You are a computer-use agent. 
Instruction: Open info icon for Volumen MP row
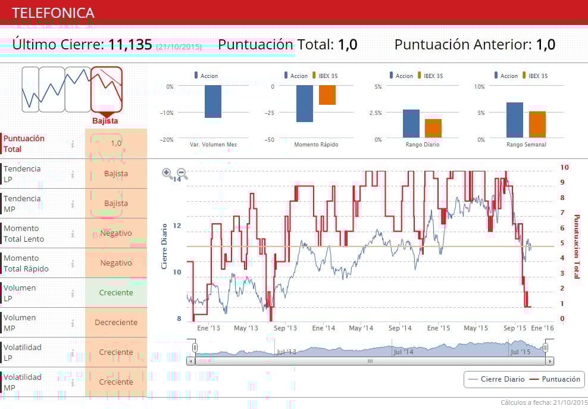[73, 323]
